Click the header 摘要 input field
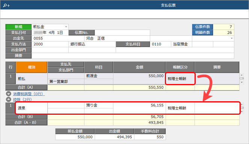Screen dimensions: 249x144 click(x=133, y=55)
